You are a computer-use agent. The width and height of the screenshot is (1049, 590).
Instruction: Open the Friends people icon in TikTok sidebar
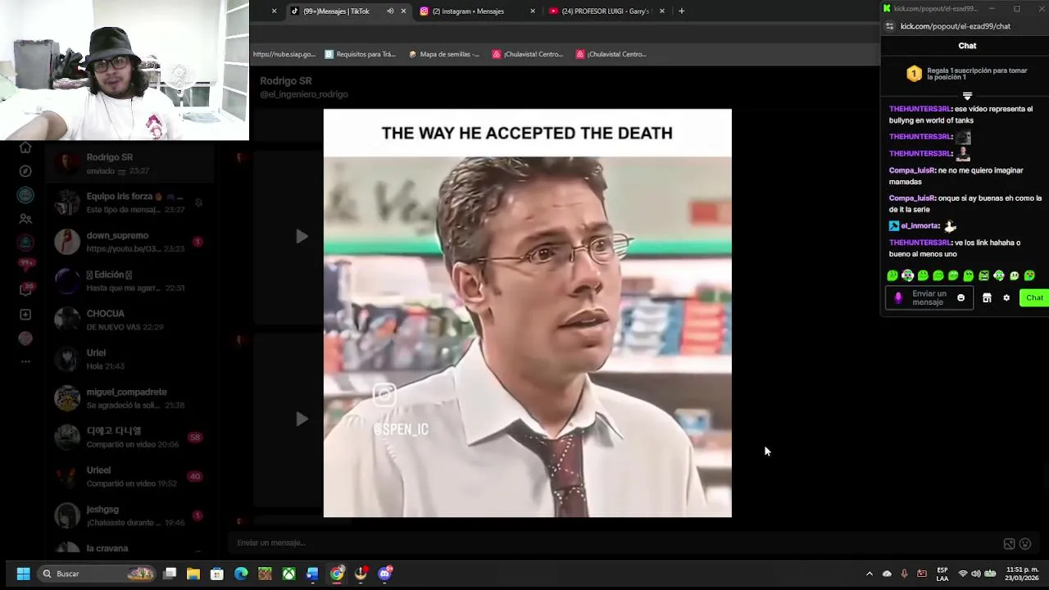(25, 219)
